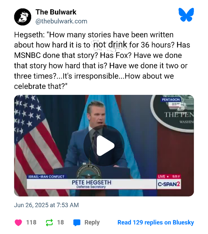Open The Bulwark display name link
Screen dimensions: 208x234
click(56, 12)
